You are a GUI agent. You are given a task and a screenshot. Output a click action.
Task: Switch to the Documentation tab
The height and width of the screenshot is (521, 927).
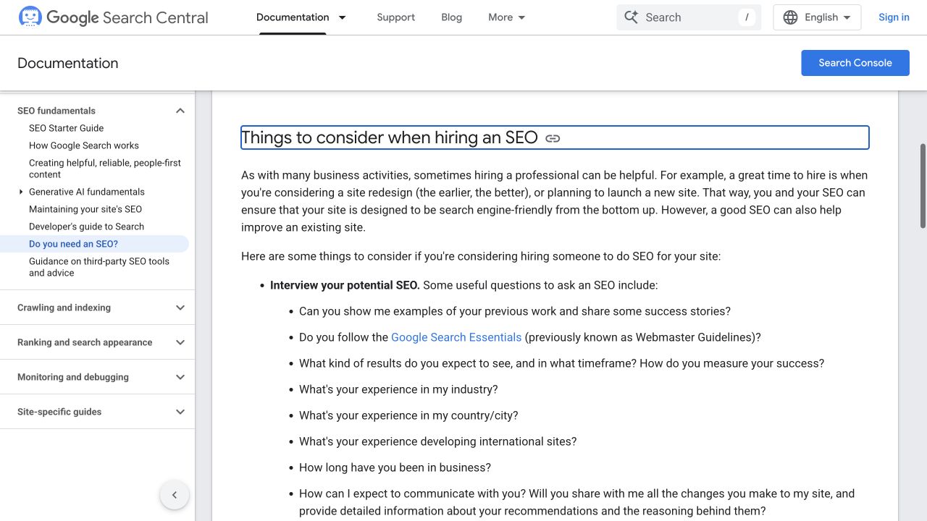point(293,17)
